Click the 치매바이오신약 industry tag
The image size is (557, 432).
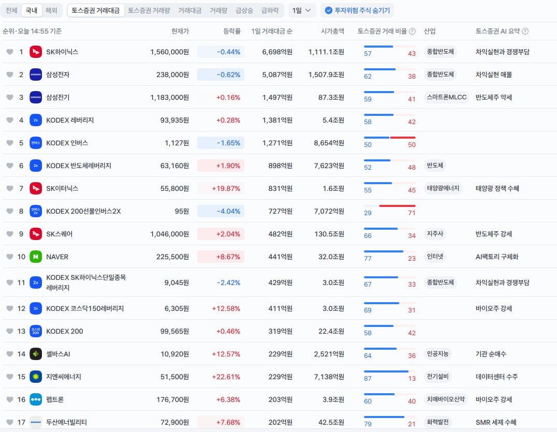click(x=446, y=399)
